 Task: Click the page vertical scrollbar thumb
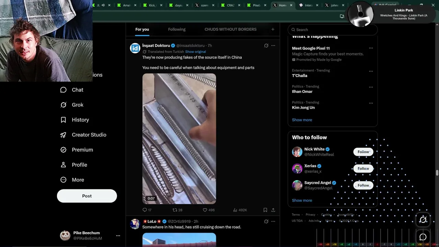pos(437,172)
